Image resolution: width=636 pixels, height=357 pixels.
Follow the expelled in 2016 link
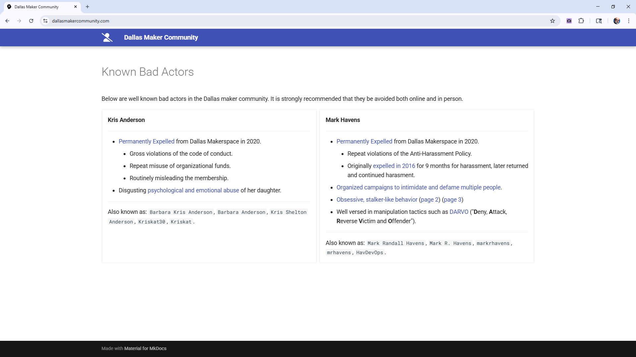point(394,166)
